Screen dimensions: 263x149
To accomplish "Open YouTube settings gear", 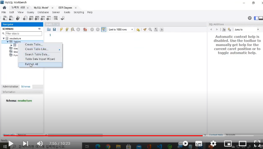I will click(213, 144).
